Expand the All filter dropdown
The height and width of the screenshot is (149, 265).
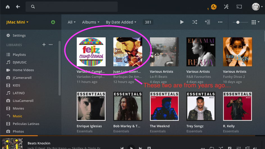(72, 22)
